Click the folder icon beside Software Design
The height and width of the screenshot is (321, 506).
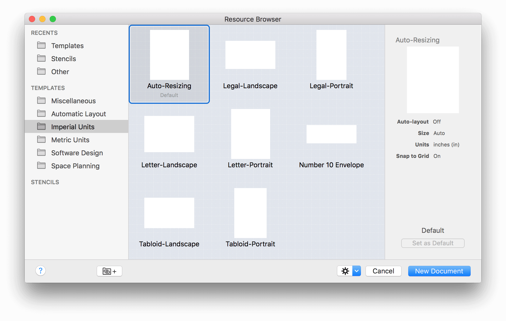[x=41, y=152]
